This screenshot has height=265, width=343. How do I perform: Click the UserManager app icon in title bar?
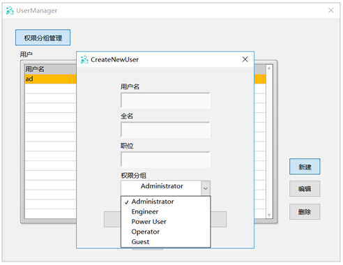[10, 10]
